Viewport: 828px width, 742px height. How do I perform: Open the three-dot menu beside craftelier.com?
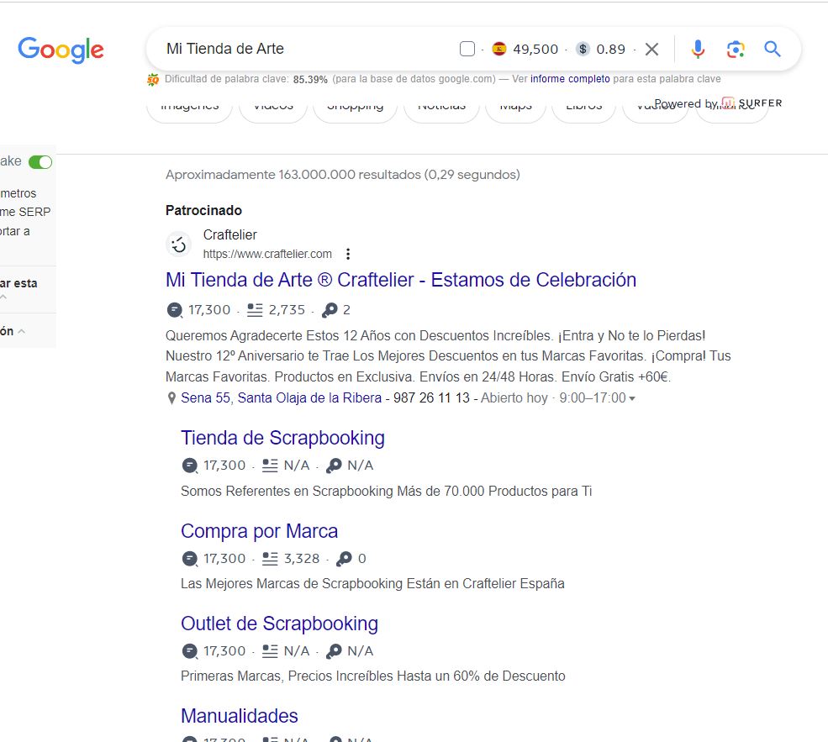[348, 254]
